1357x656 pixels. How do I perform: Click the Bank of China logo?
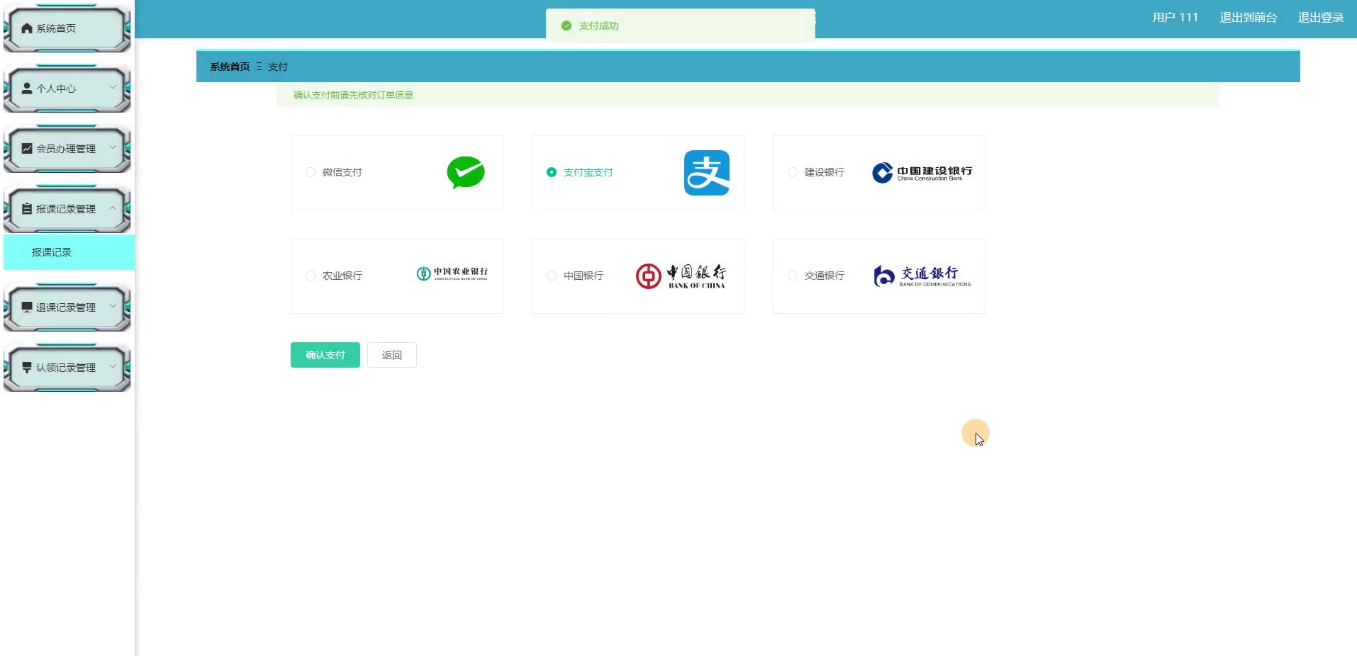[681, 276]
